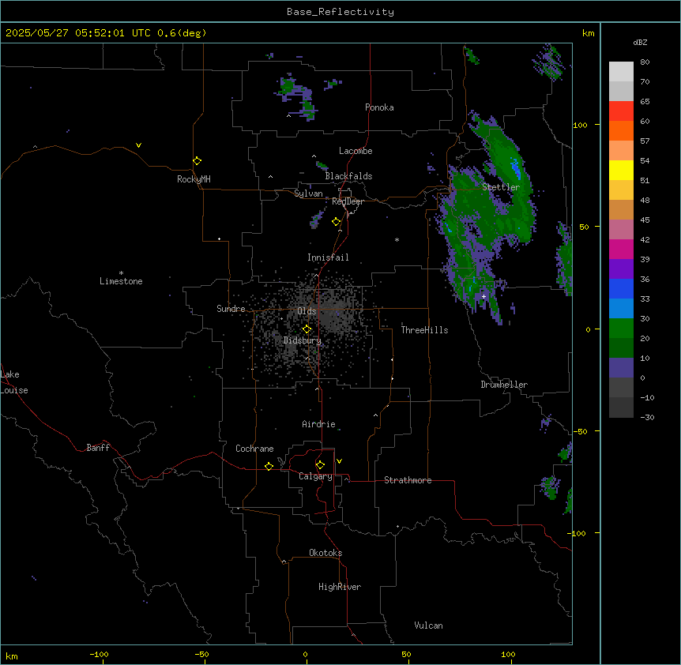The width and height of the screenshot is (681, 665).
Task: Click the asterisk marker above Limestone
Action: (x=121, y=273)
